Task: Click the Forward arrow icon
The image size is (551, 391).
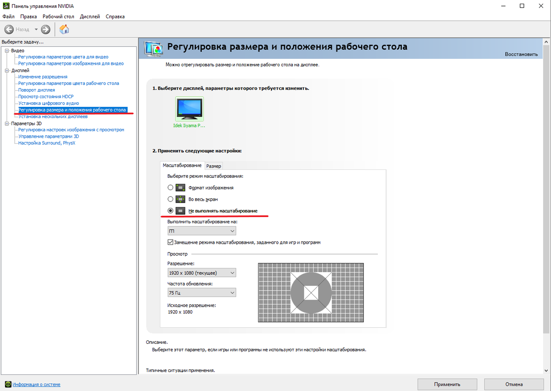Action: (x=45, y=29)
